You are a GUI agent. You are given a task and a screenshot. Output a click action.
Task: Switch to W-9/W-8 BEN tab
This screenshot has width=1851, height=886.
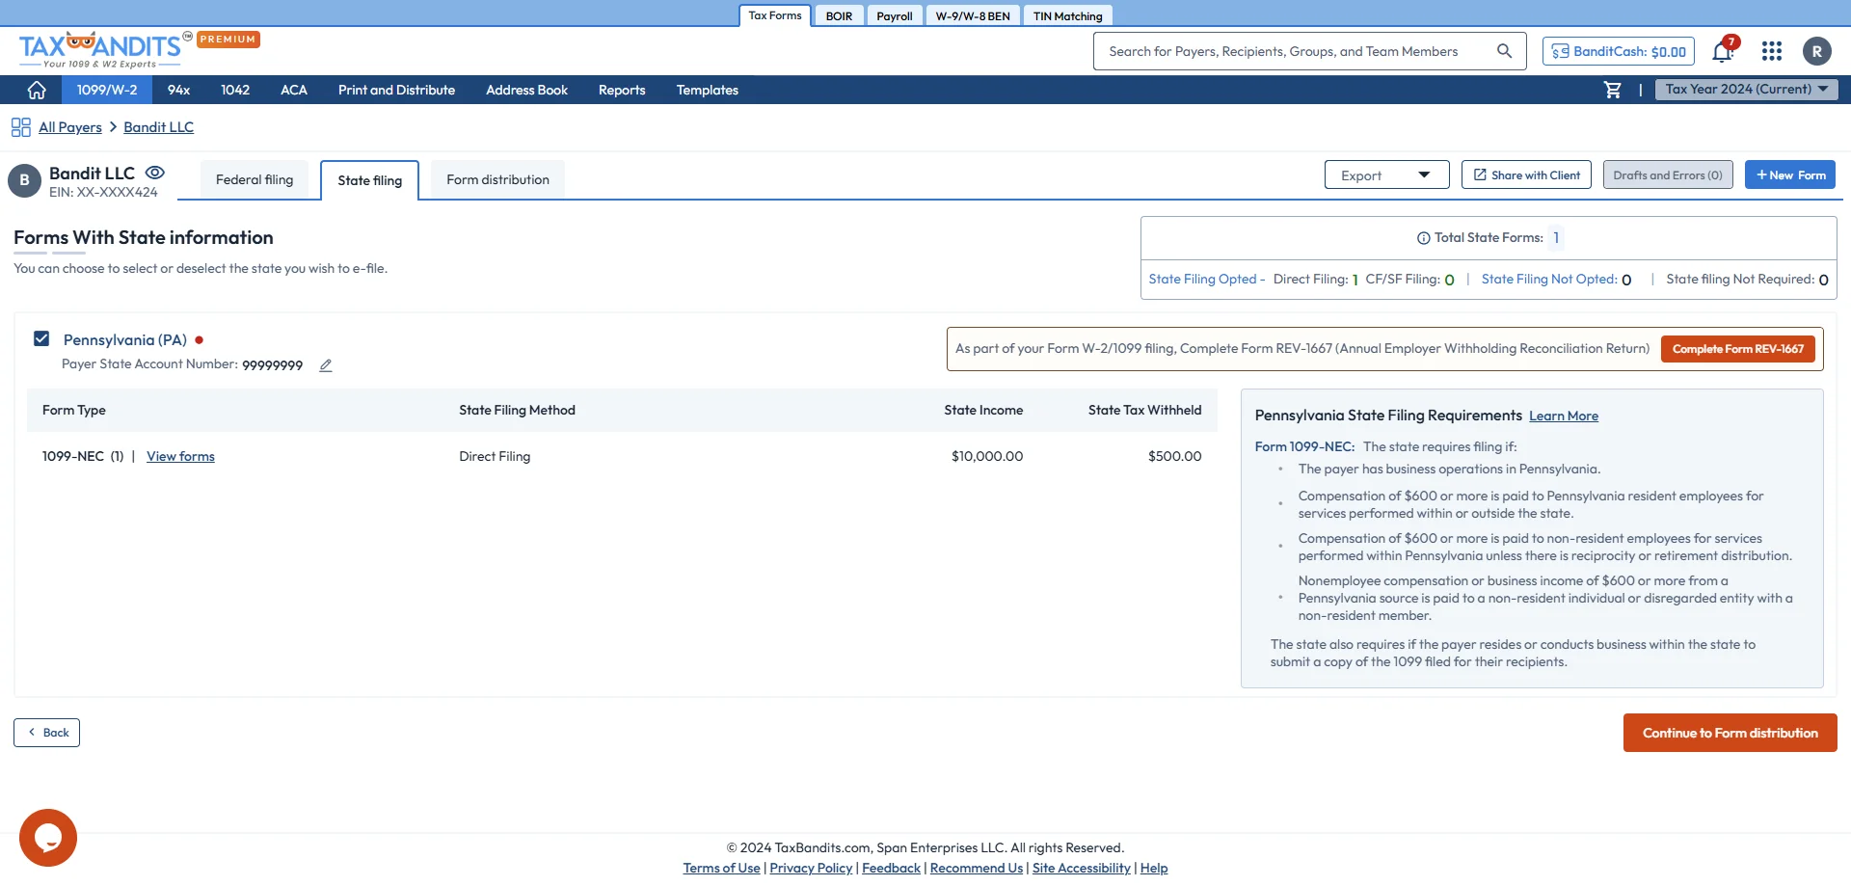pyautogui.click(x=973, y=16)
